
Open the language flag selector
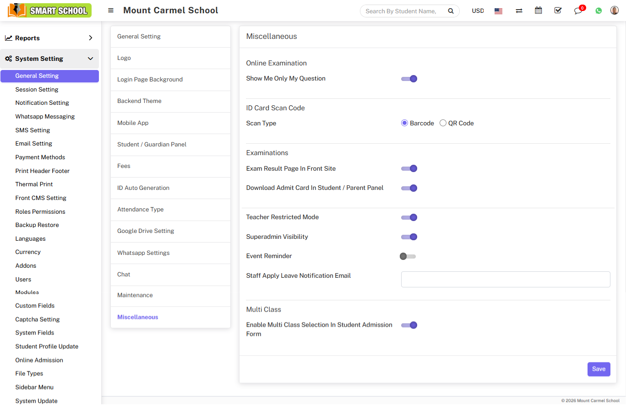[x=499, y=11]
